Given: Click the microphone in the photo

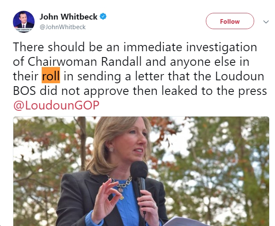Looking at the screenshot, I should pyautogui.click(x=140, y=181).
